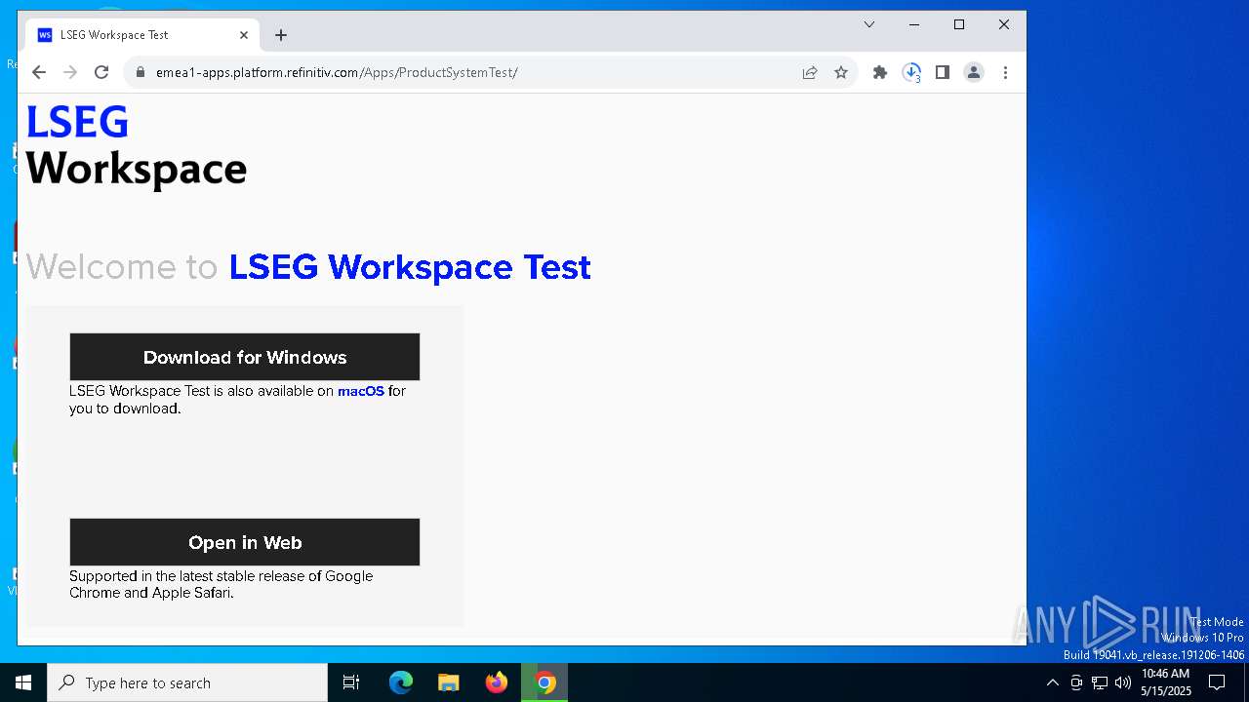This screenshot has width=1249, height=702.
Task: Open the Chrome downloads indicator
Action: coord(911,72)
